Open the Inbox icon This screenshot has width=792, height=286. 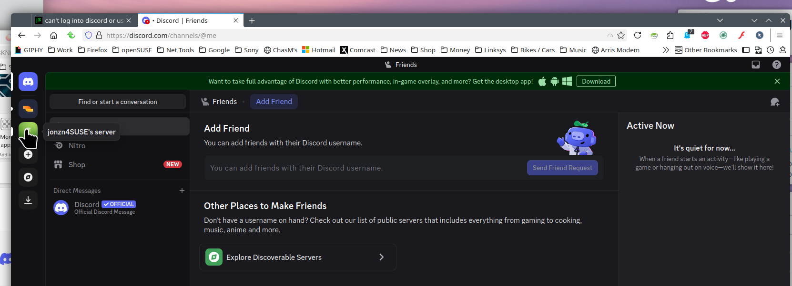coord(756,65)
